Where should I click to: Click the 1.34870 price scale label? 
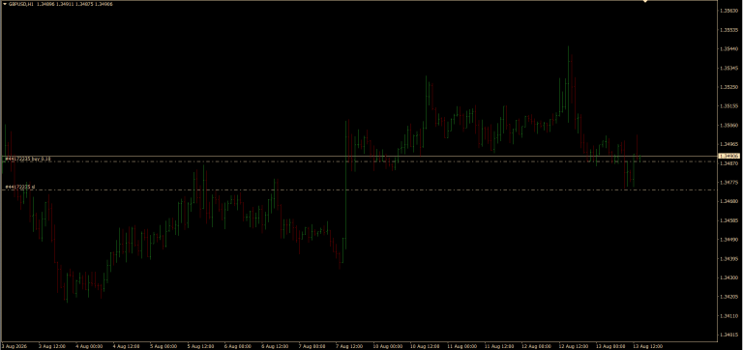[728, 163]
